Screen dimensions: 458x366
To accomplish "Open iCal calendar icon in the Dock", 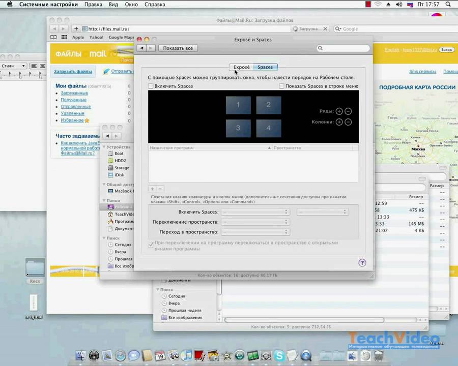I will [x=160, y=355].
